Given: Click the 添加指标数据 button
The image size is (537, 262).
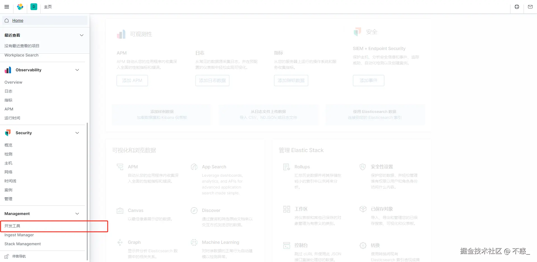Looking at the screenshot, I should [x=291, y=81].
